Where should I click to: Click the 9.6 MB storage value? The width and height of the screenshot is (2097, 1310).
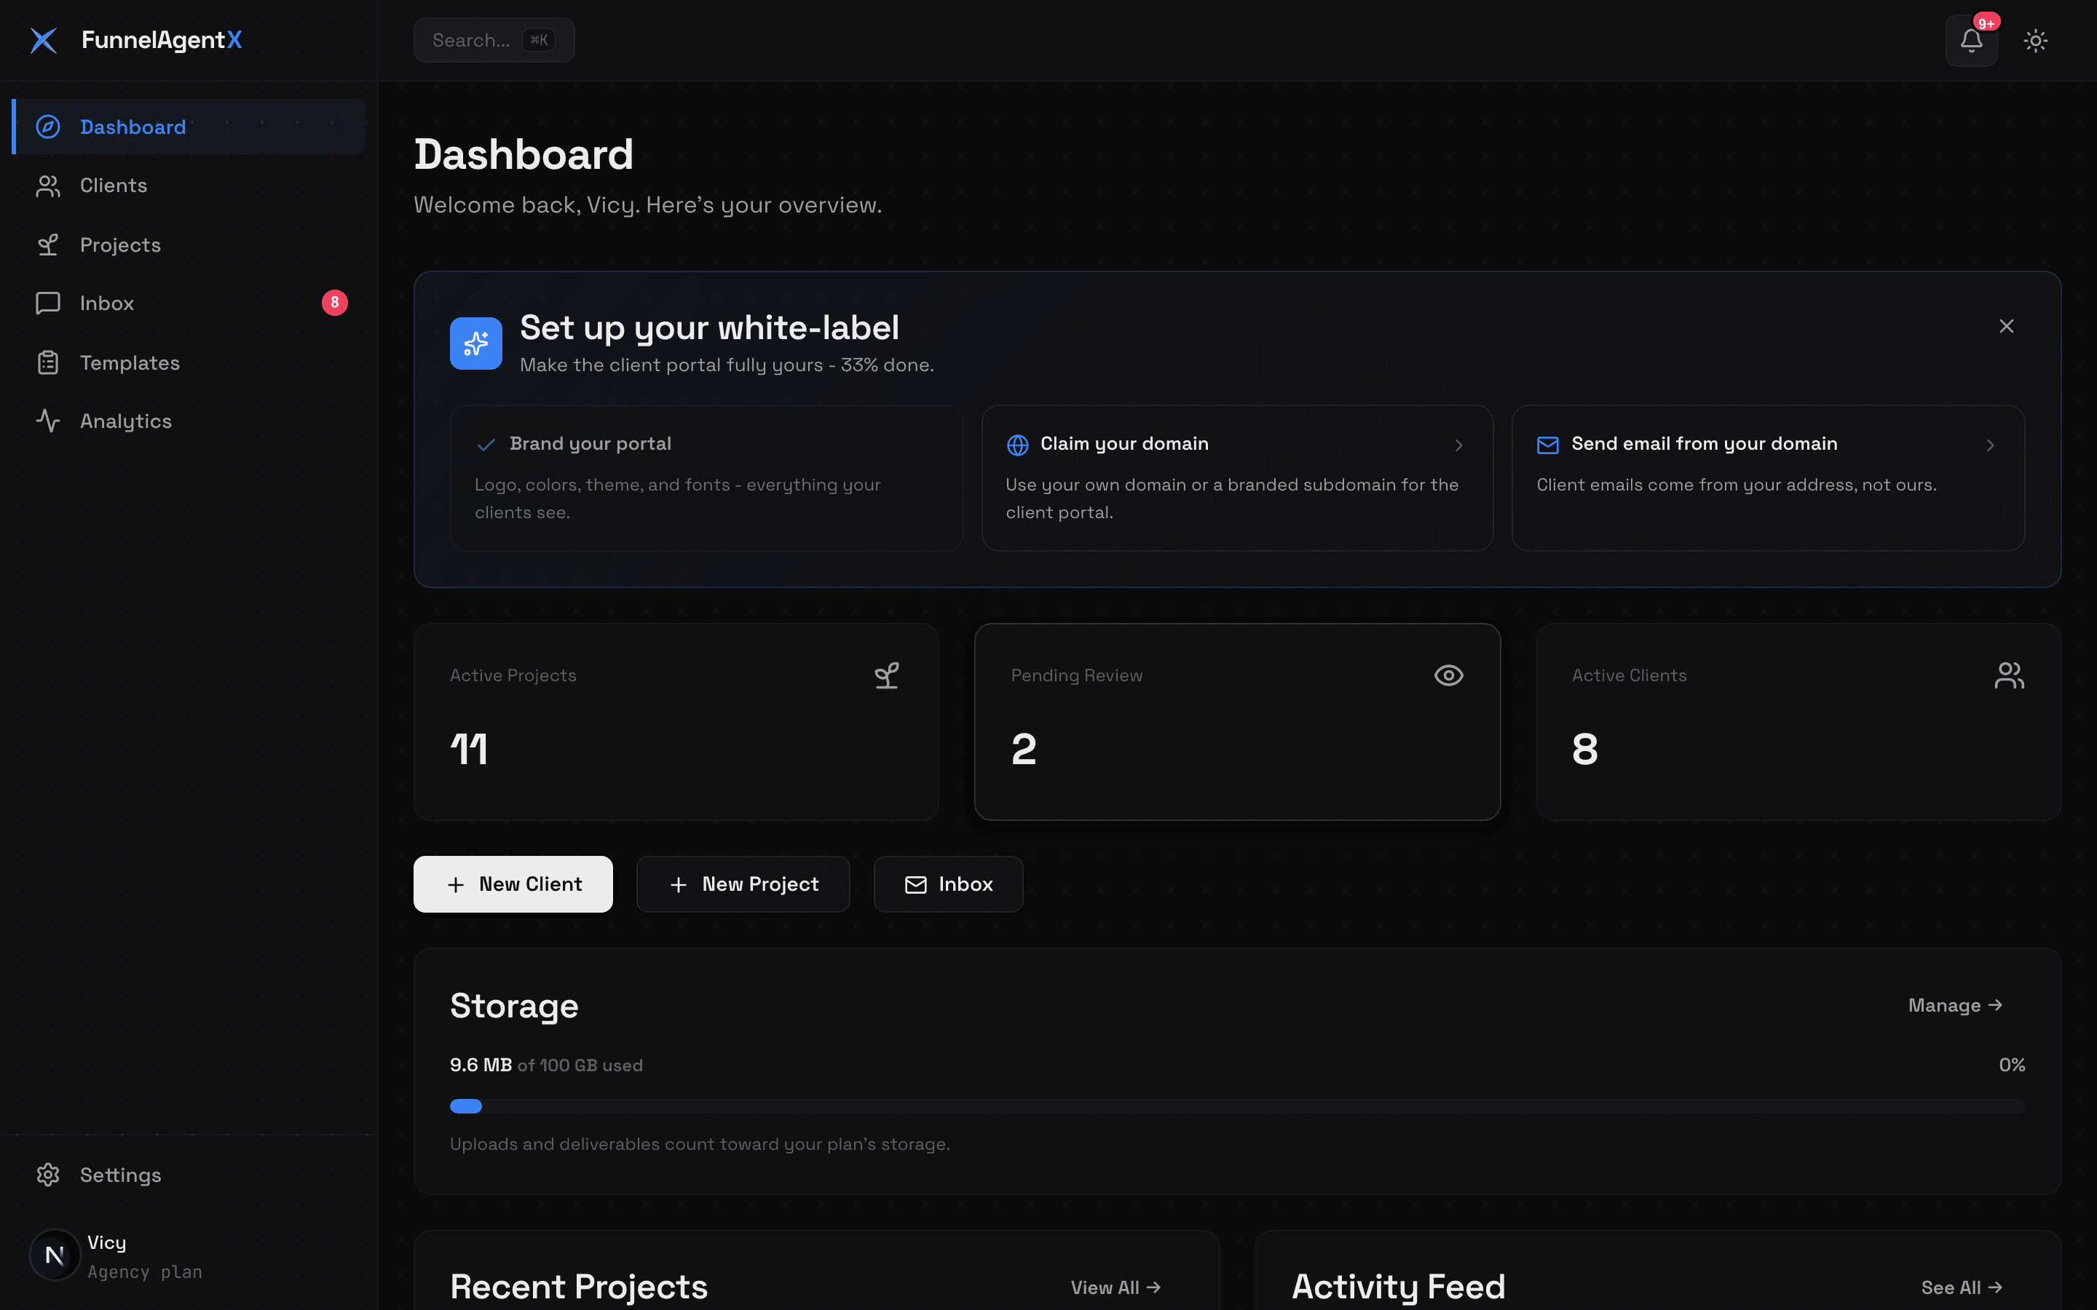click(481, 1065)
